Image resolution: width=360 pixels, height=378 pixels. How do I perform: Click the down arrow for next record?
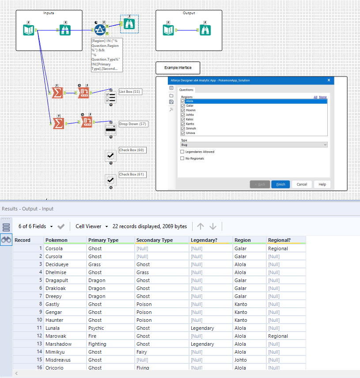pos(213,226)
